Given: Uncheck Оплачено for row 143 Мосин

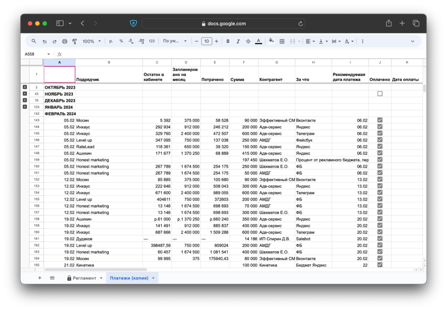Looking at the screenshot, I should tap(380, 120).
